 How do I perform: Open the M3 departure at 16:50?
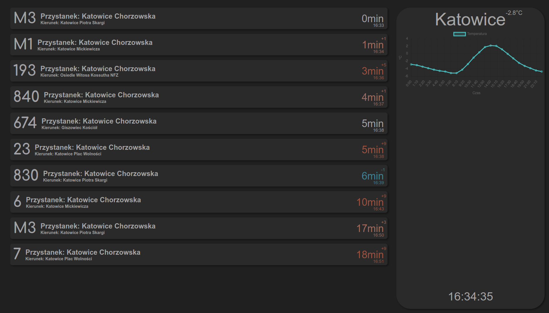coord(199,228)
